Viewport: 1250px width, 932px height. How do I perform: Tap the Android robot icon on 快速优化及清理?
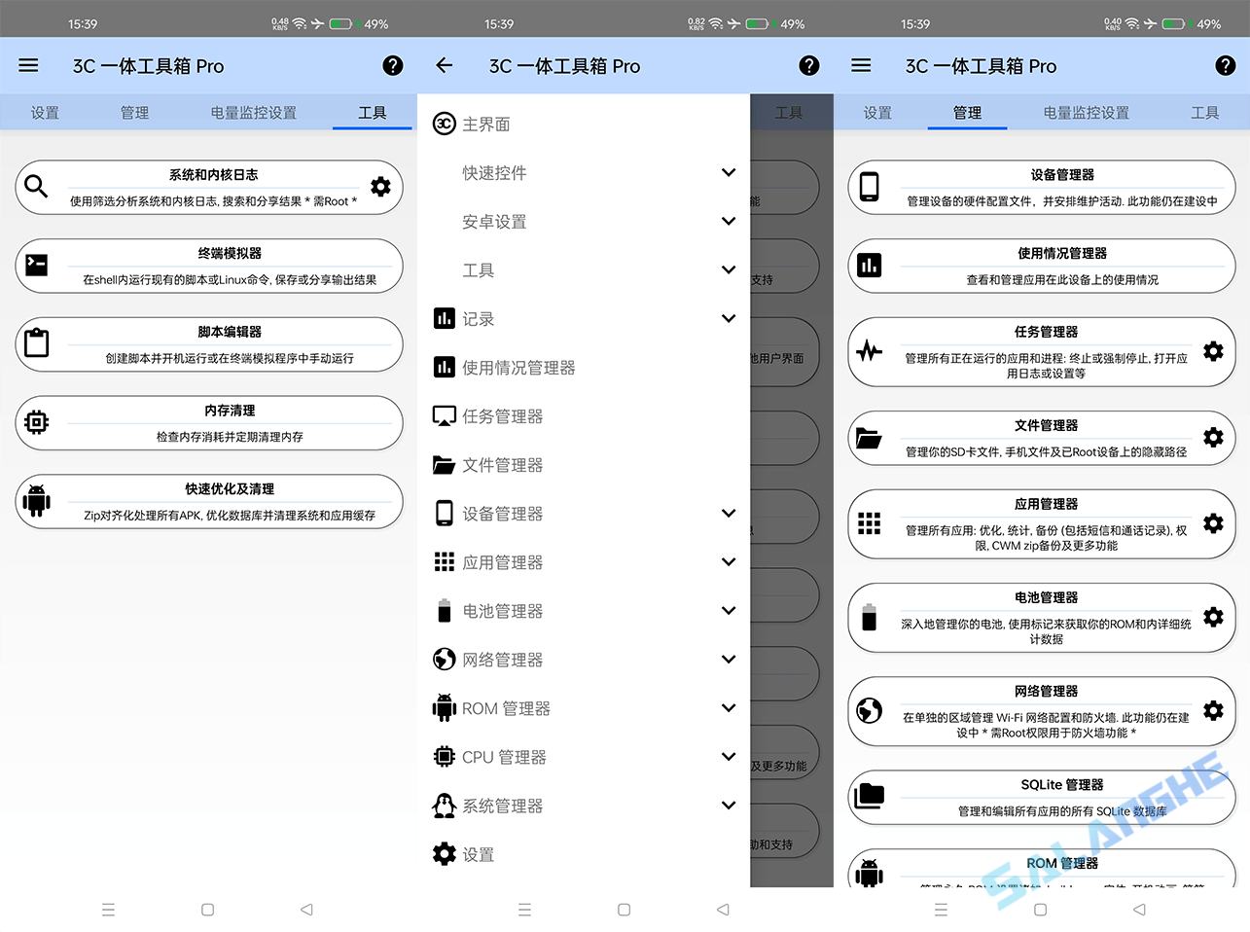(38, 502)
